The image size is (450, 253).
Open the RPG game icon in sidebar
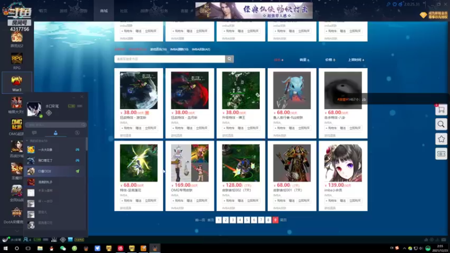pyautogui.click(x=17, y=59)
